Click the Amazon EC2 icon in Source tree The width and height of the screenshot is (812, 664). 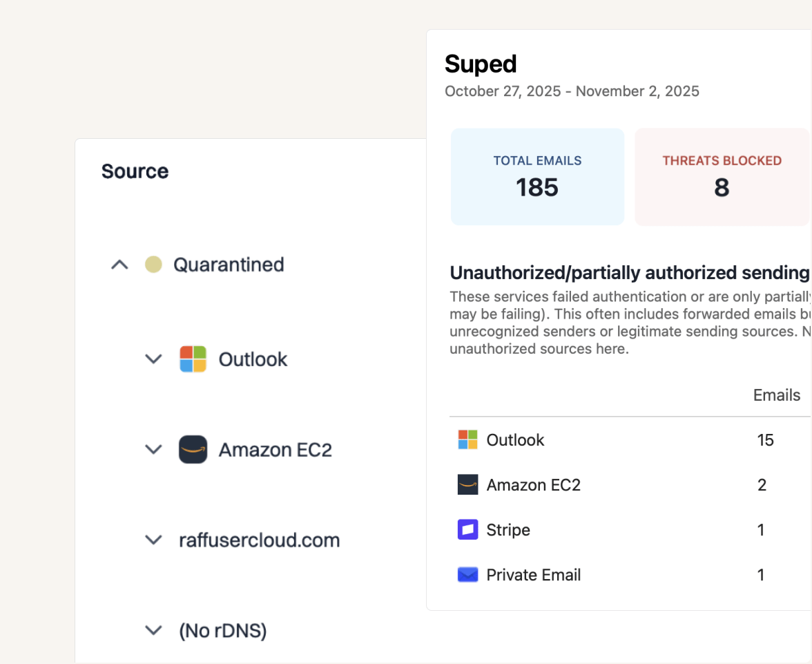(193, 450)
